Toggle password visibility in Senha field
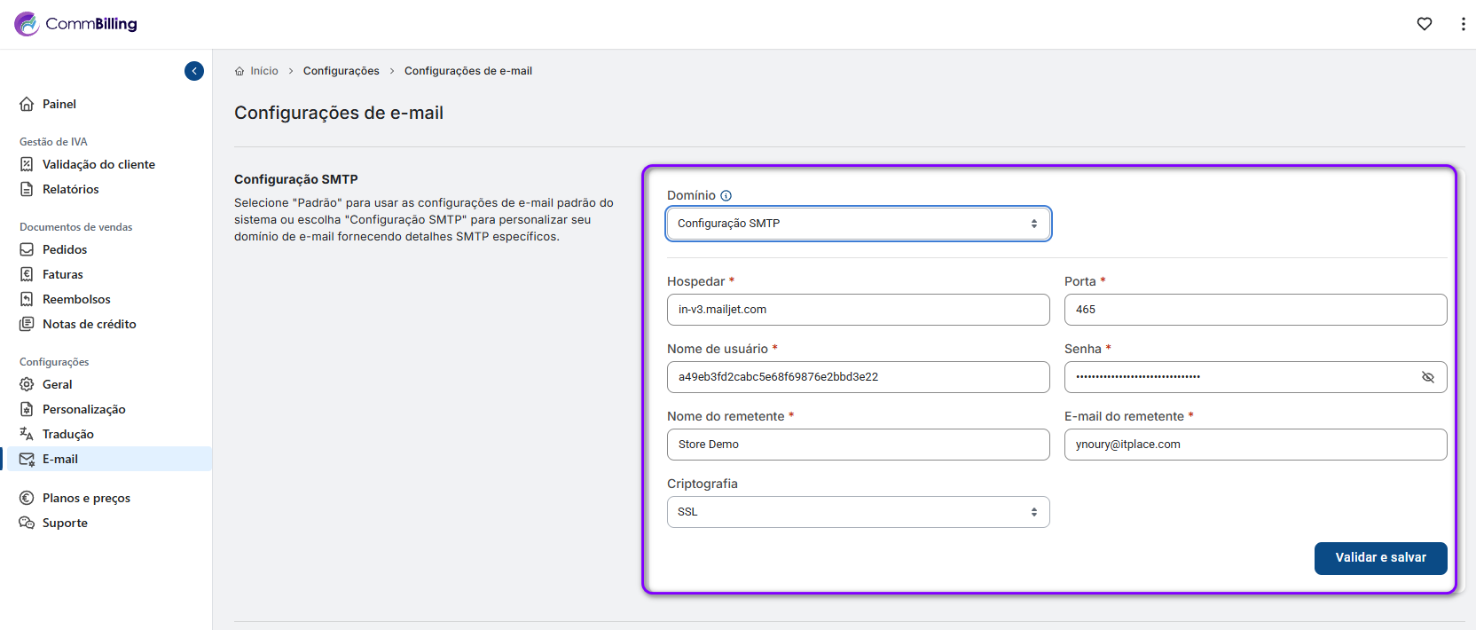Screen dimensions: 1476x630 [x=1427, y=377]
